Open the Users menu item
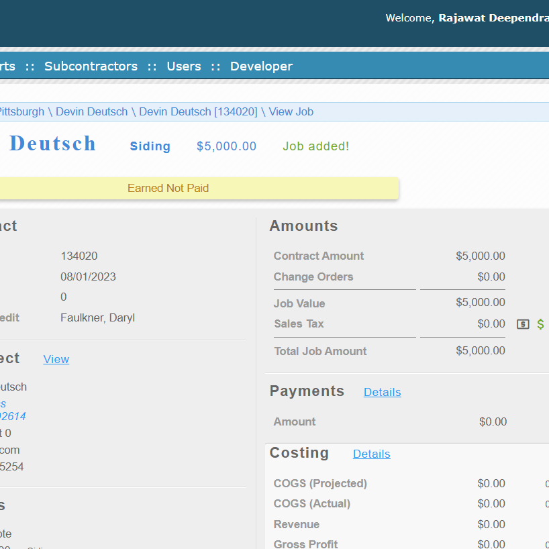549x549 pixels. click(x=184, y=66)
